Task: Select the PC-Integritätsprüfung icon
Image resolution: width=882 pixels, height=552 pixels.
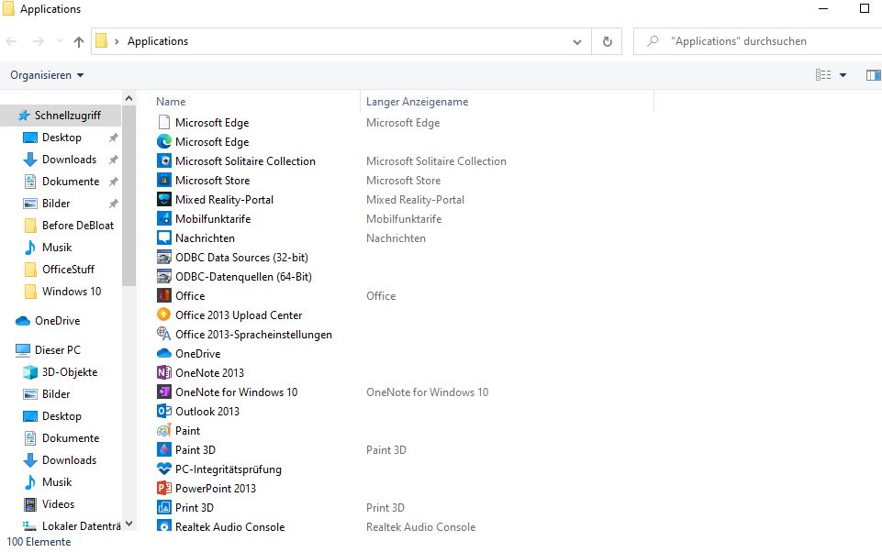Action: 163,469
